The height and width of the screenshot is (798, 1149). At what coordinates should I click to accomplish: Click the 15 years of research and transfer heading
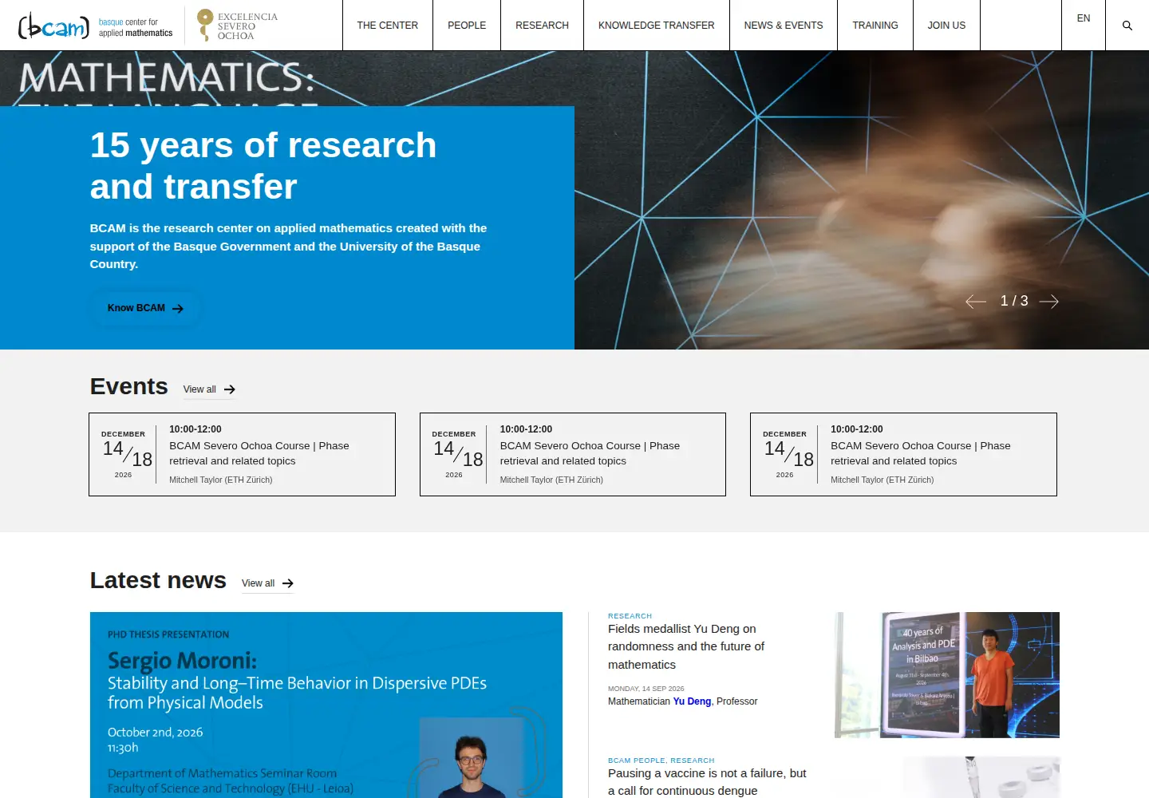coord(263,166)
